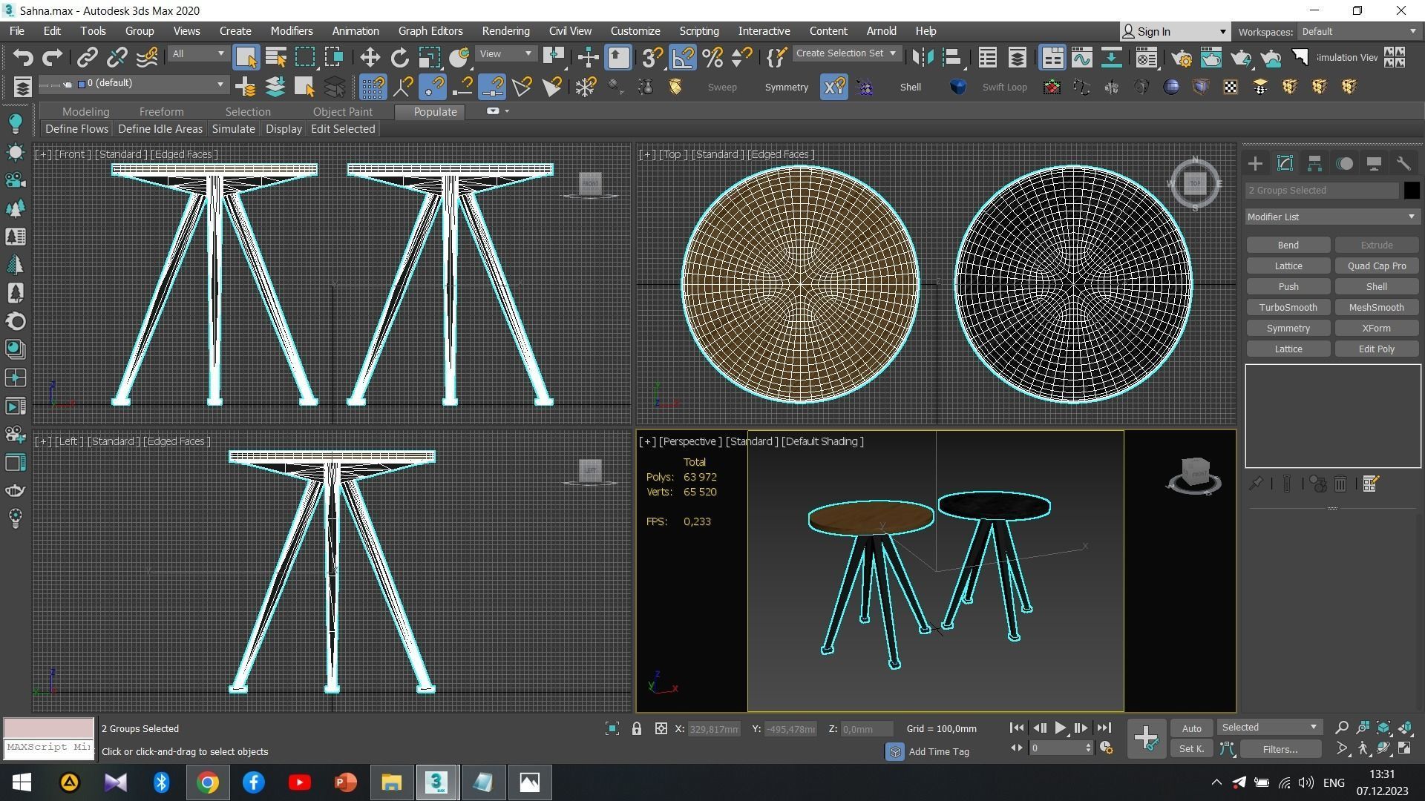Screen dimensions: 1425x801
Task: Open Select by Name list icon
Action: click(275, 57)
